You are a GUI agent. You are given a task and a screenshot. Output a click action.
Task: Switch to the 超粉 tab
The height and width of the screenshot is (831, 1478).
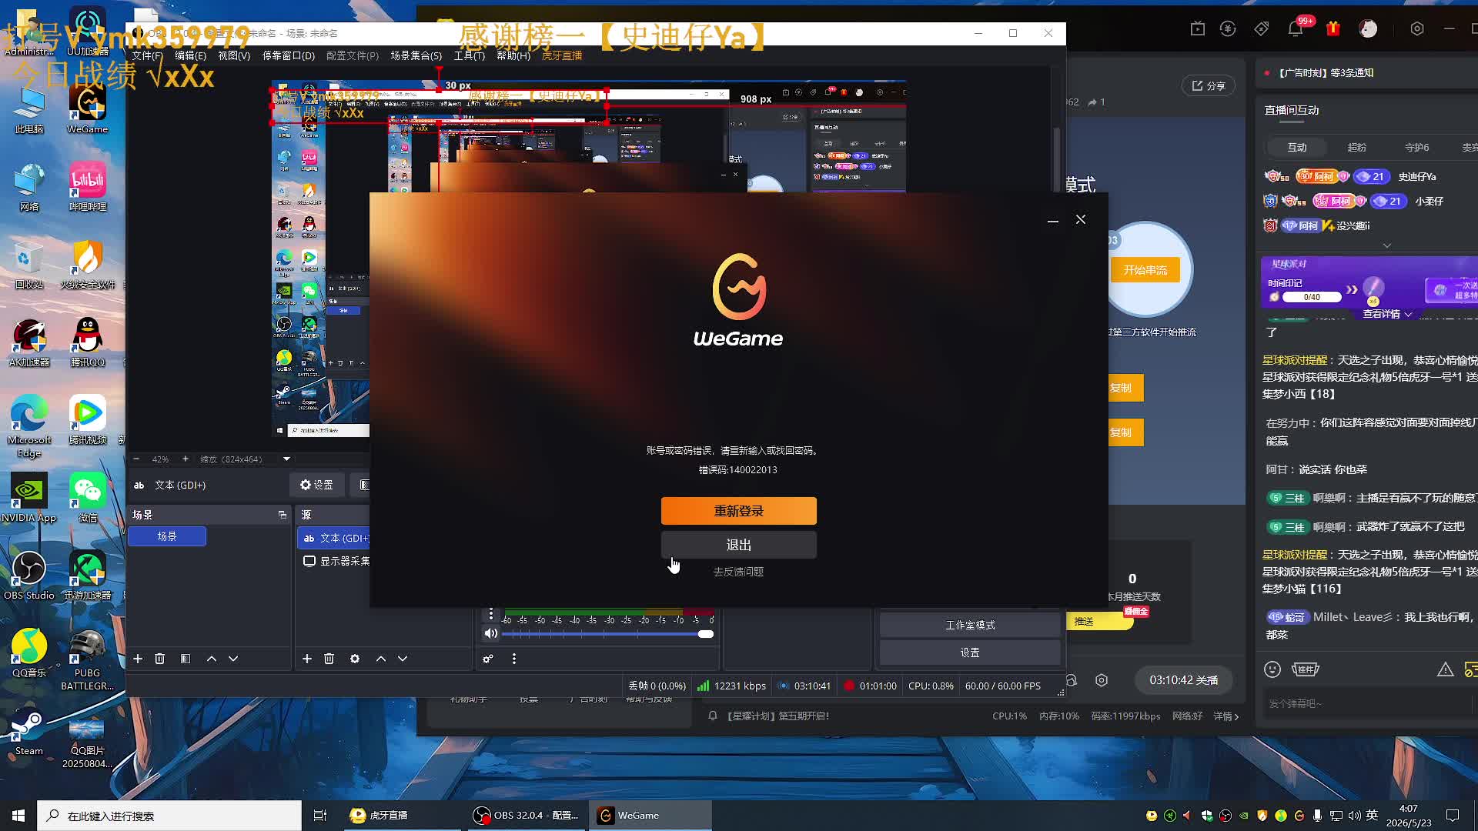1357,147
